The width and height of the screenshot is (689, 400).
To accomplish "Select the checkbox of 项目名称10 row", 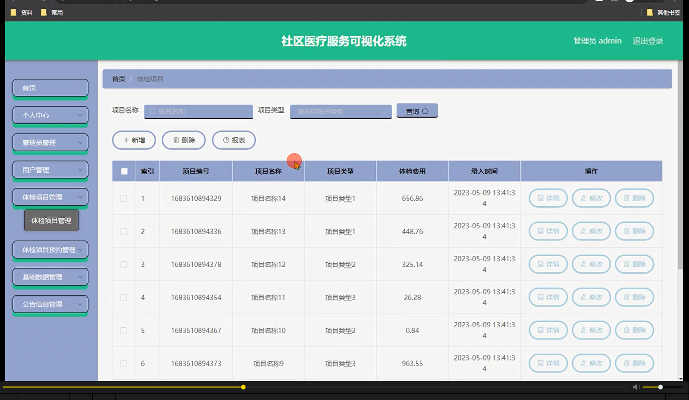I will (124, 330).
